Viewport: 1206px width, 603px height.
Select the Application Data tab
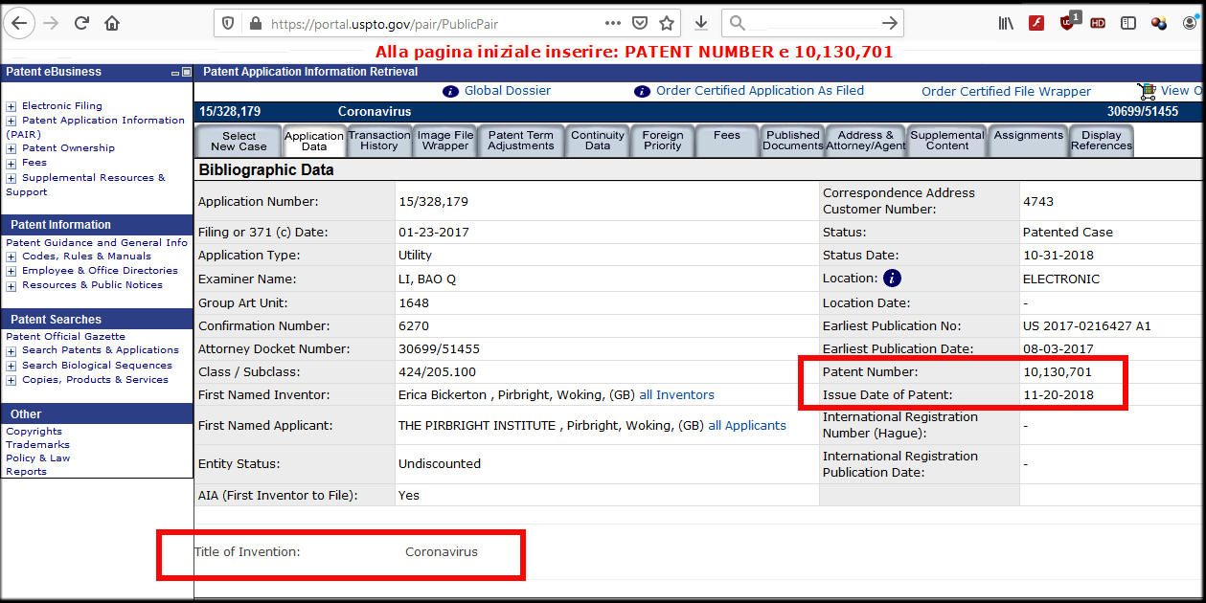[314, 142]
